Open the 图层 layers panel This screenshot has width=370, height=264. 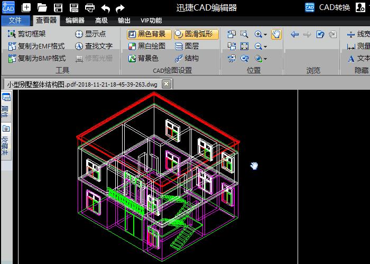pos(187,46)
